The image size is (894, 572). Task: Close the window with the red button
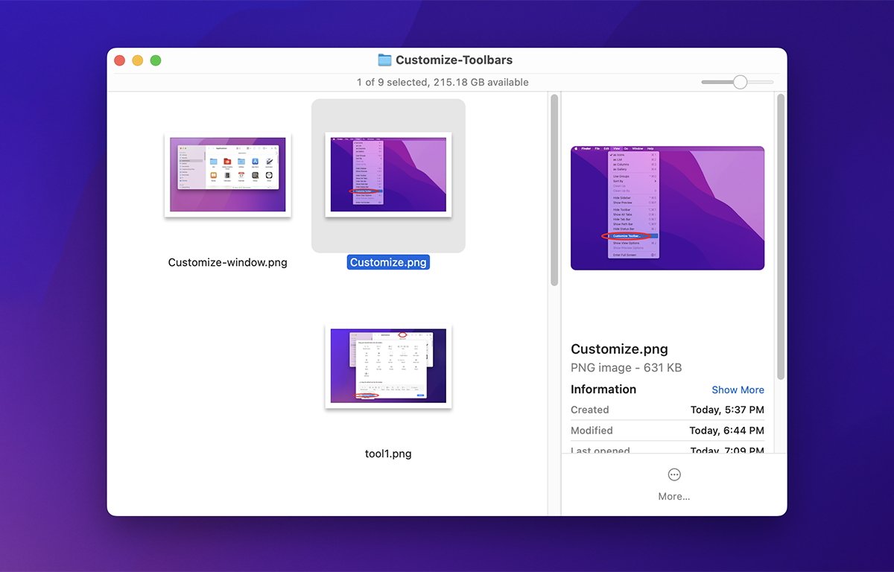119,60
